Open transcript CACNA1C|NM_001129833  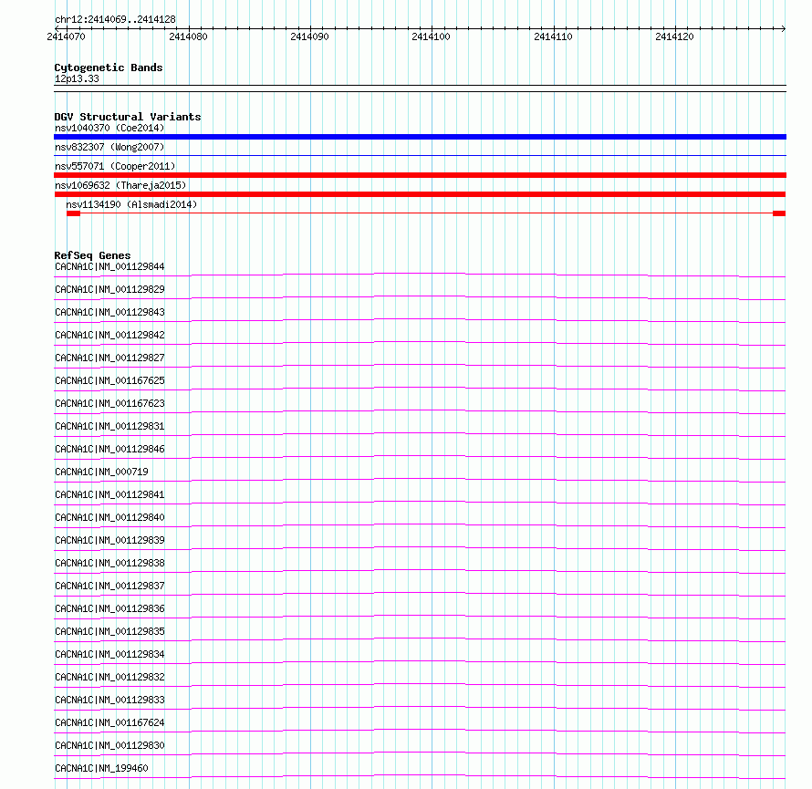(x=109, y=700)
